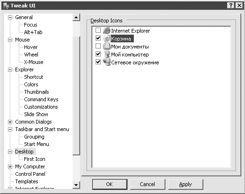Enable the Internet Explorer desktop icon checkbox
Screen dimensions: 245x194
(x=98, y=30)
